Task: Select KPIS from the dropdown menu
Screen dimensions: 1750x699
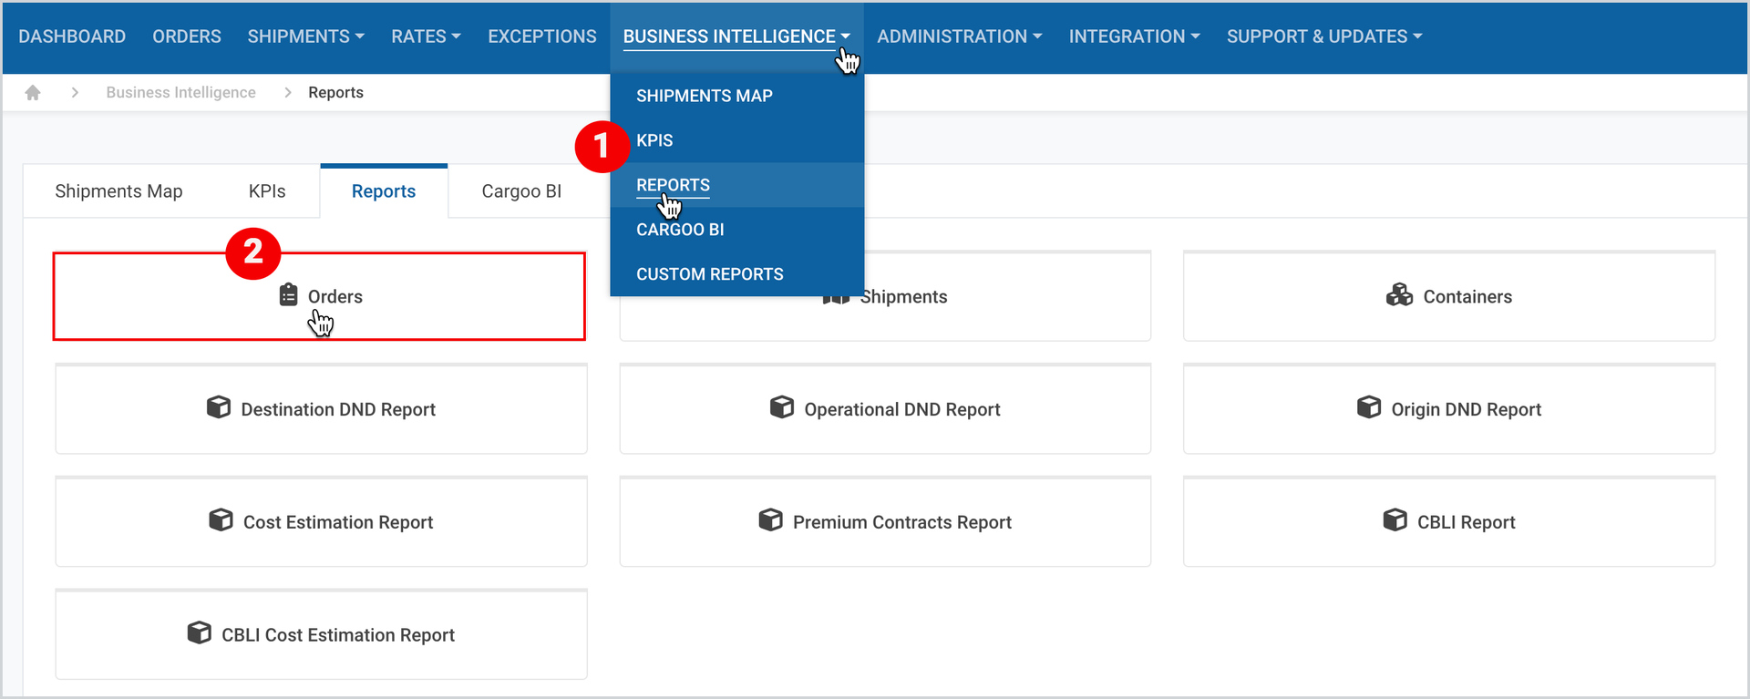Action: tap(654, 140)
